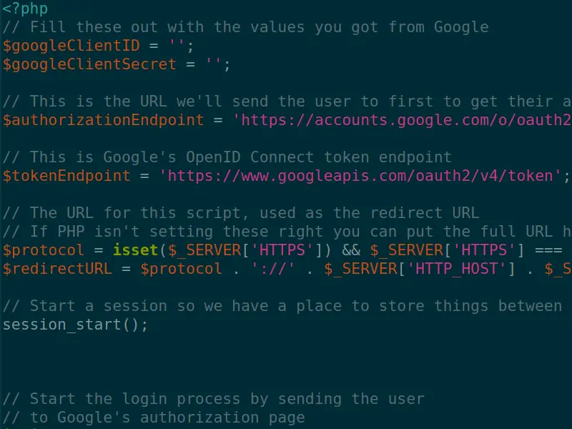Click the $googleClientSecret variable name
Screen dimensions: 572x429
89,64
